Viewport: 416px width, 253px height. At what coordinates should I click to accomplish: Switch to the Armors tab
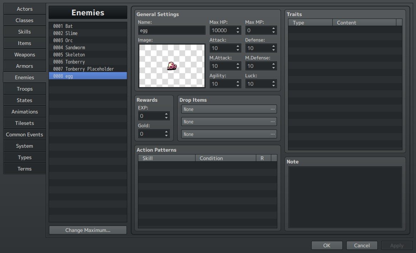pyautogui.click(x=24, y=66)
